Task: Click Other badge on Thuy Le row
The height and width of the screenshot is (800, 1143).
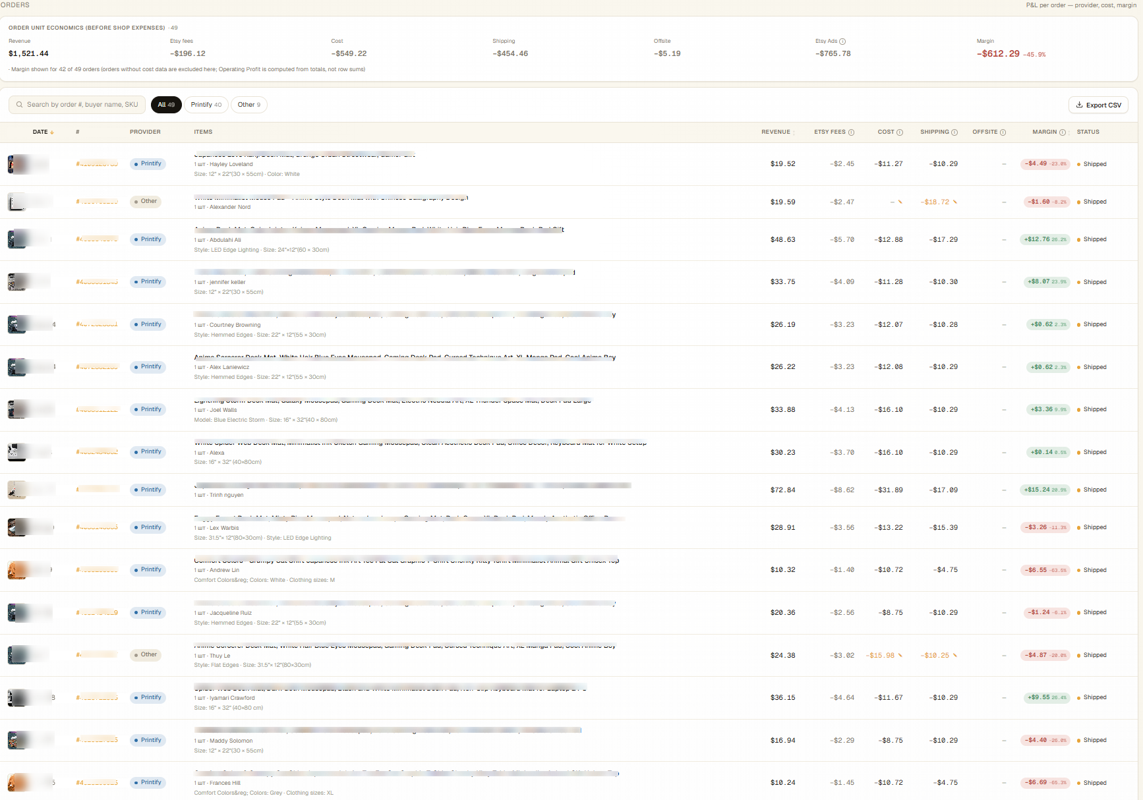Action: (146, 655)
